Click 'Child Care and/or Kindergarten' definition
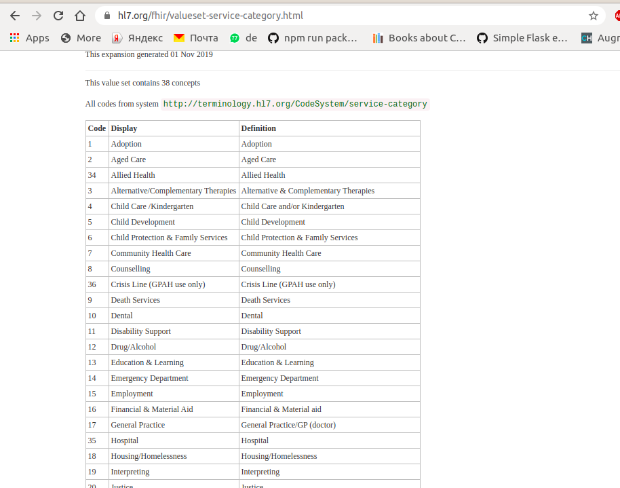Image resolution: width=620 pixels, height=488 pixels. [330, 206]
